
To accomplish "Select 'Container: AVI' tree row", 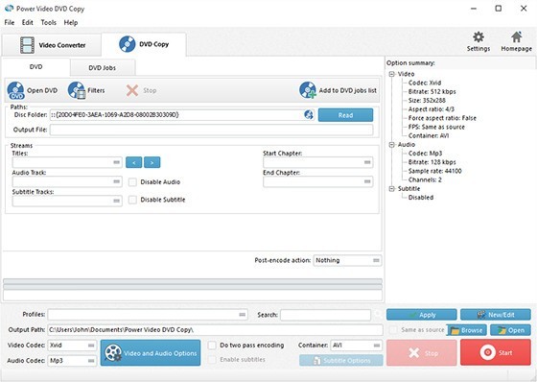I will [x=429, y=135].
